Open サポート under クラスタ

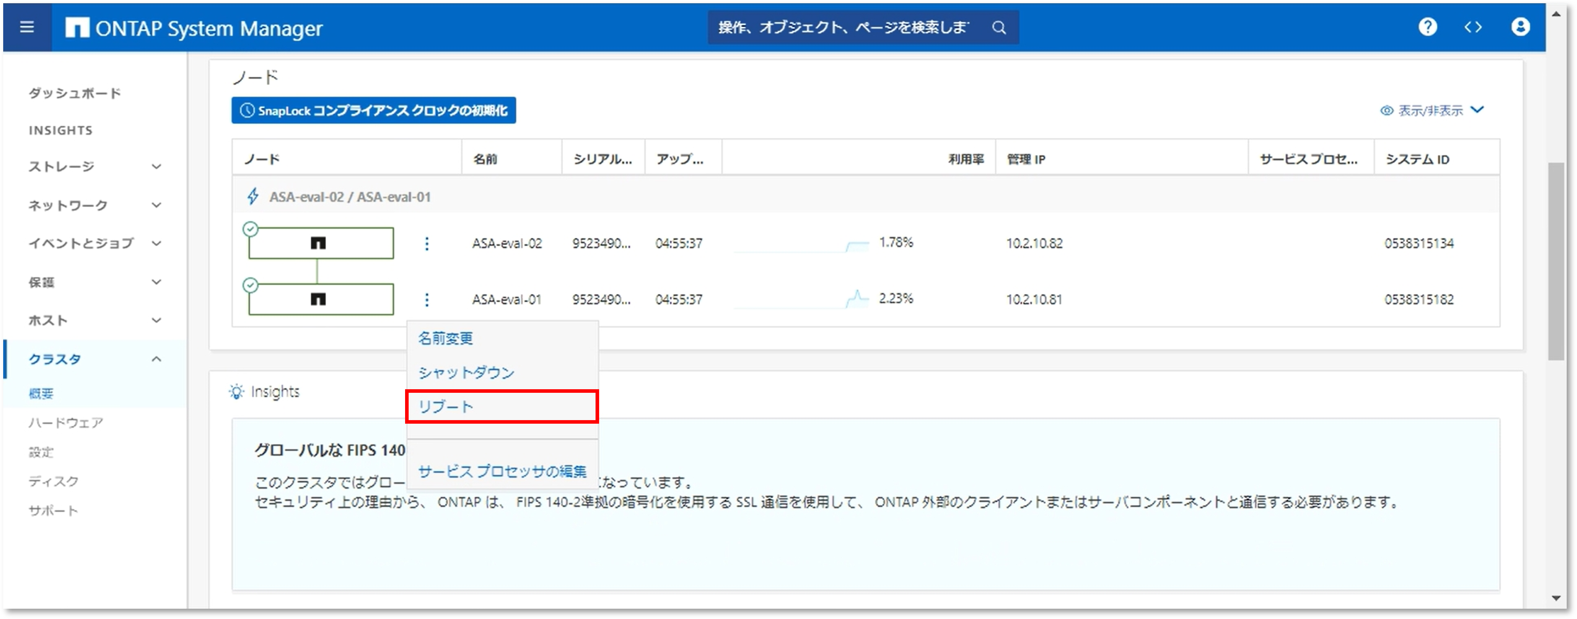coord(53,511)
